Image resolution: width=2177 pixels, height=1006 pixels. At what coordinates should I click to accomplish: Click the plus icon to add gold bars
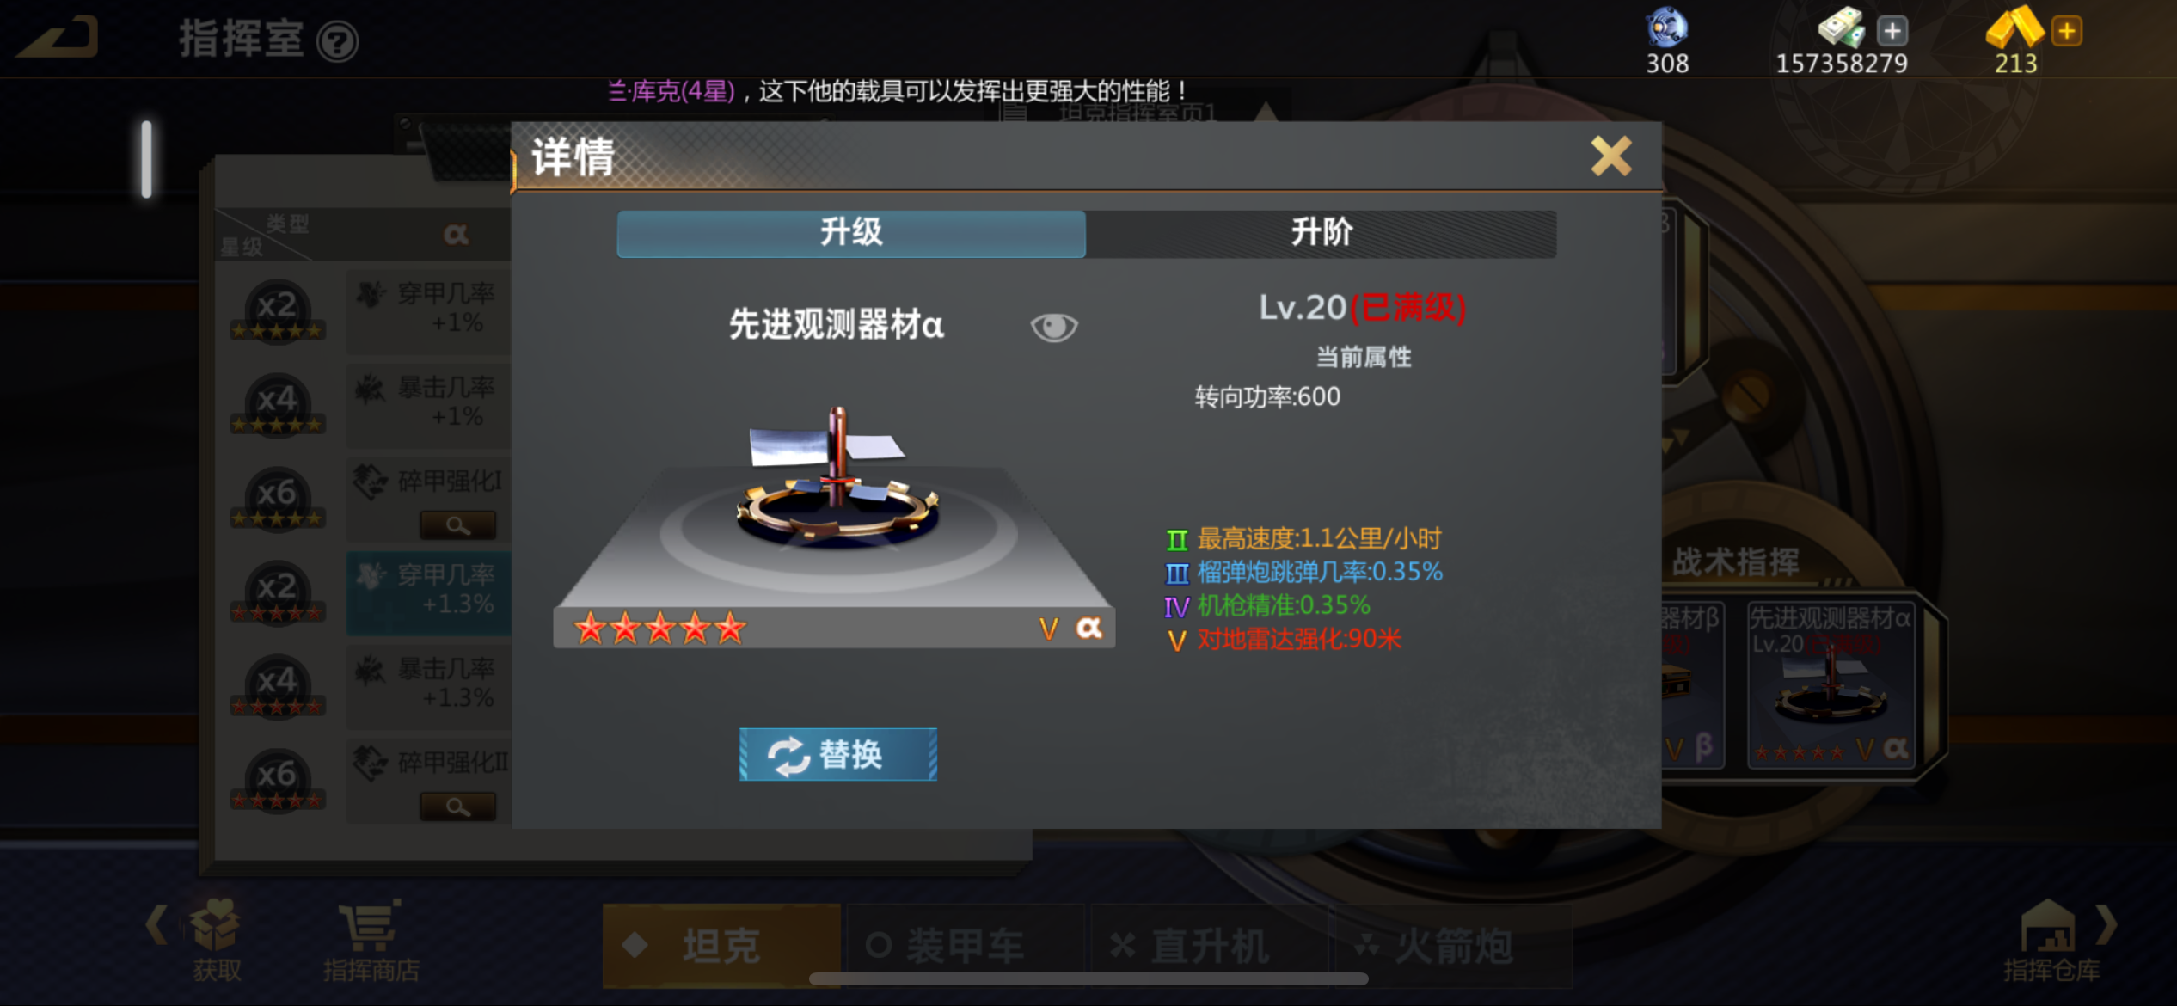(x=2066, y=32)
